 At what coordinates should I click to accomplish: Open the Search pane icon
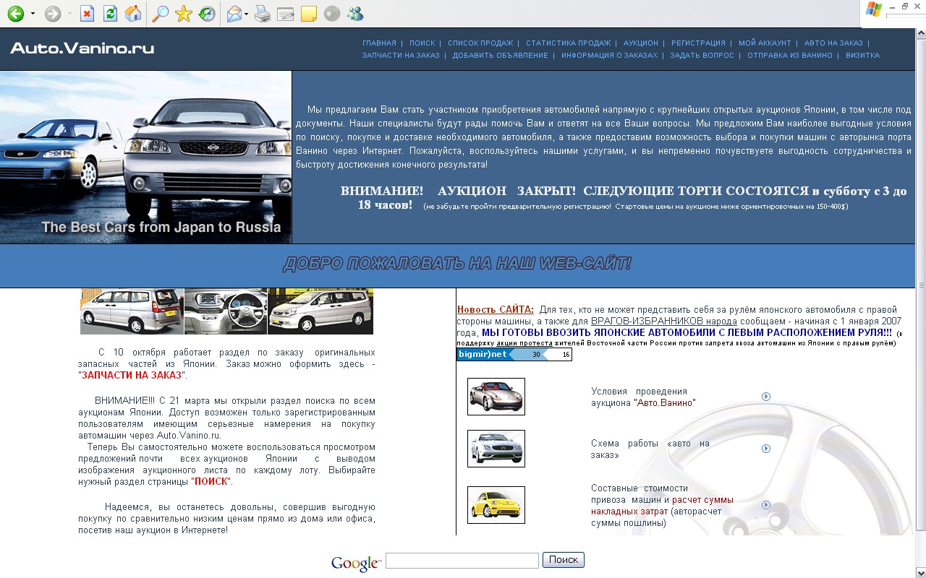click(161, 12)
